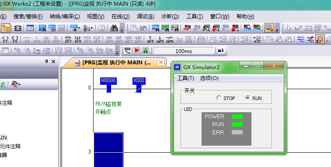Expand the device monitor dropdown arrow
Screen dimensions: 331x167
[79, 28]
